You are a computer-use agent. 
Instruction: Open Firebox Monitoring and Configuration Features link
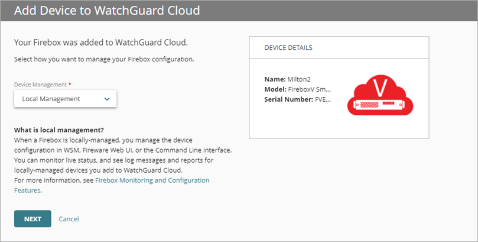coord(152,180)
